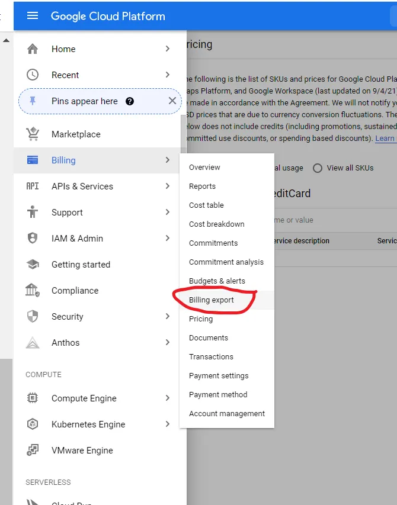The height and width of the screenshot is (505, 397).
Task: Click the IAM & Admin shield icon
Action: point(33,238)
